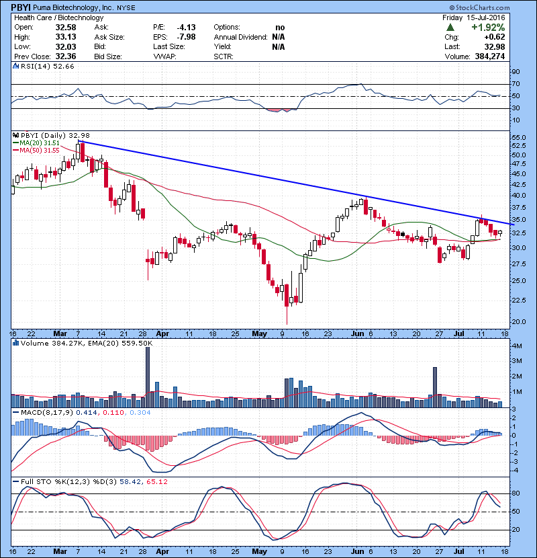This screenshot has height=558, width=537.
Task: Click the stochastic 80 axis label
Action: [516, 493]
